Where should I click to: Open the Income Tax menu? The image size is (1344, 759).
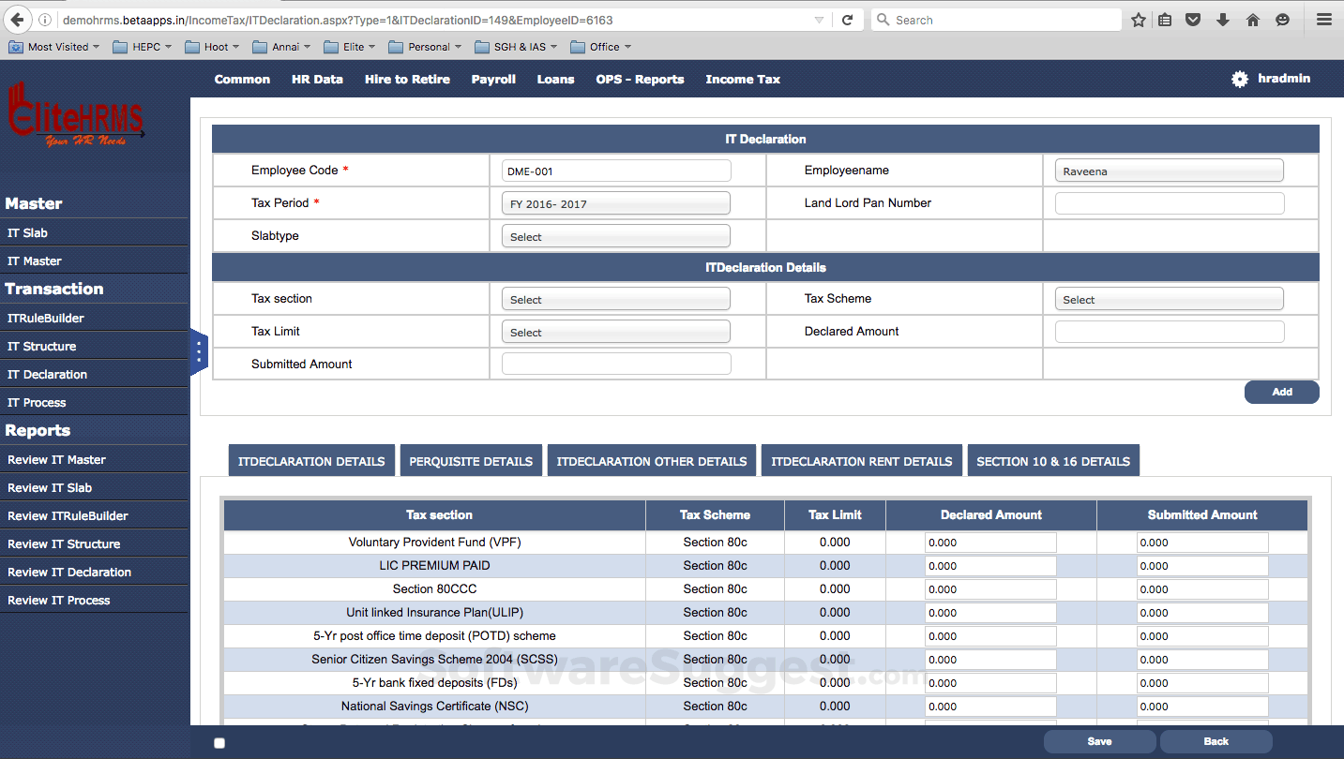point(742,79)
